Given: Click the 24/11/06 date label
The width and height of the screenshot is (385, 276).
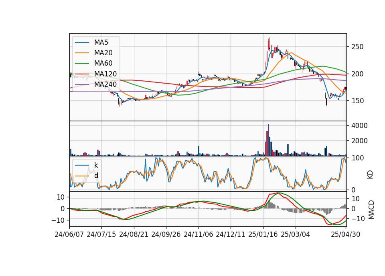Looking at the screenshot, I should tap(198, 234).
